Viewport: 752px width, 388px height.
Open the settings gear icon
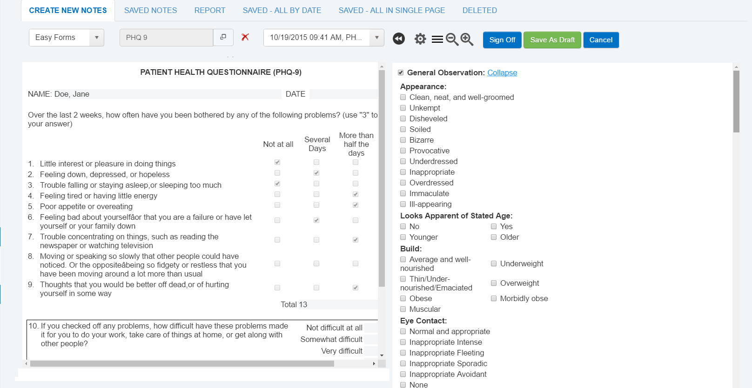tap(420, 39)
